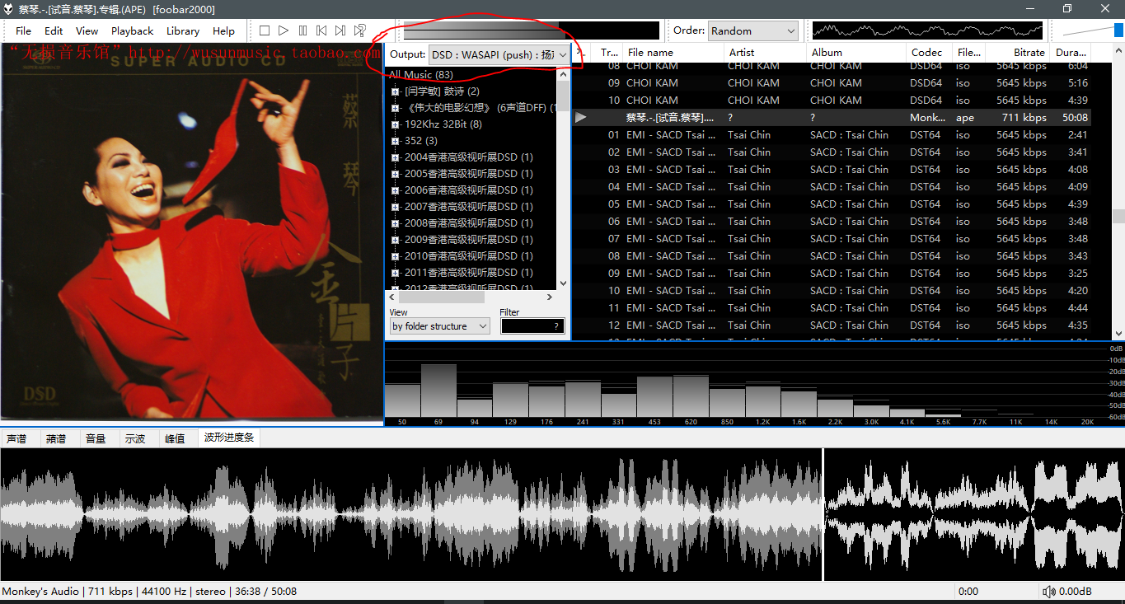1125x604 pixels.
Task: Click the library Filter input field
Action: [532, 326]
